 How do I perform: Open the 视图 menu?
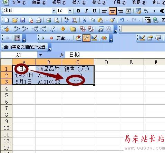click(x=59, y=2)
